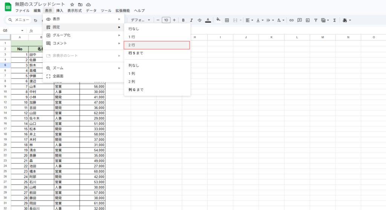Viewport: 386px width, 210px height.
Task: Apply italic formatting
Action: coord(191,20)
